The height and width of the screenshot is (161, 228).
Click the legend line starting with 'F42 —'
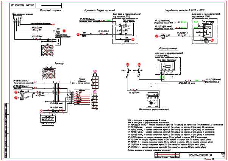[147, 120]
